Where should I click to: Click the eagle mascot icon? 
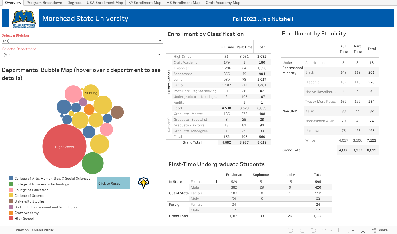point(143,183)
